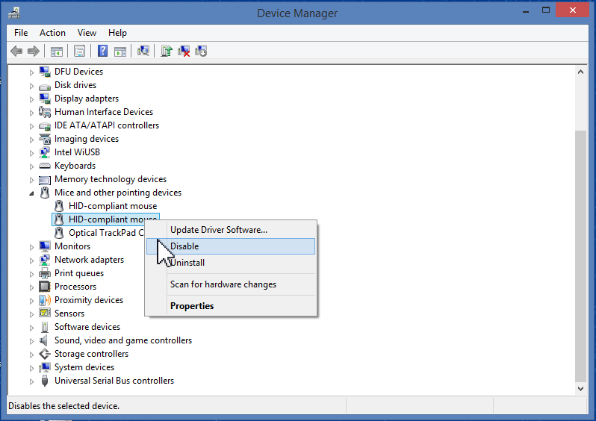Click the Update Driver Software toolbar icon

point(167,51)
